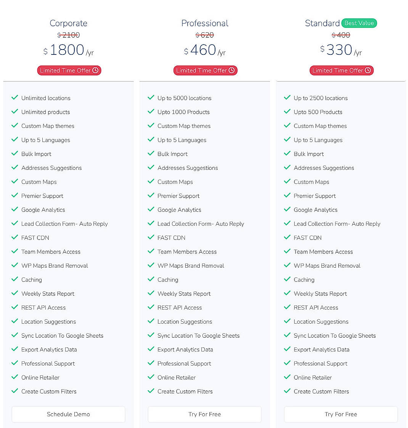Click Schedule Demo for the Corporate plan
The image size is (408, 428).
pos(68,414)
